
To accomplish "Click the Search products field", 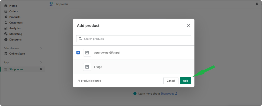I will pyautogui.click(x=134, y=39).
